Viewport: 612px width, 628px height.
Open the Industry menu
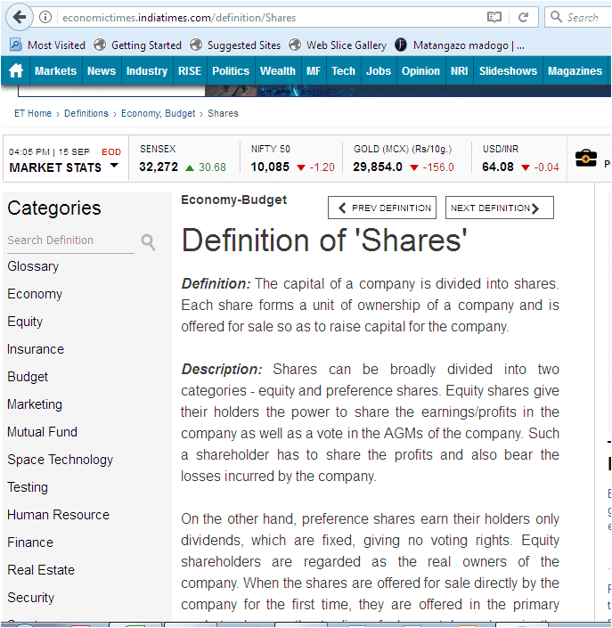coord(147,71)
